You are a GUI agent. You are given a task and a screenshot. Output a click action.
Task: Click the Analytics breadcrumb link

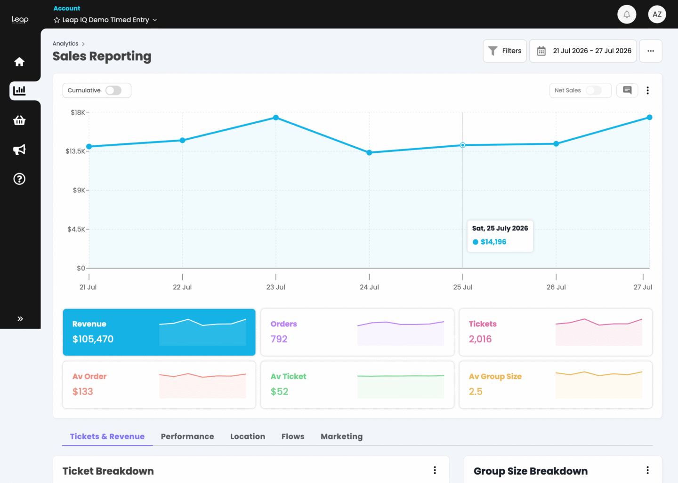[65, 44]
